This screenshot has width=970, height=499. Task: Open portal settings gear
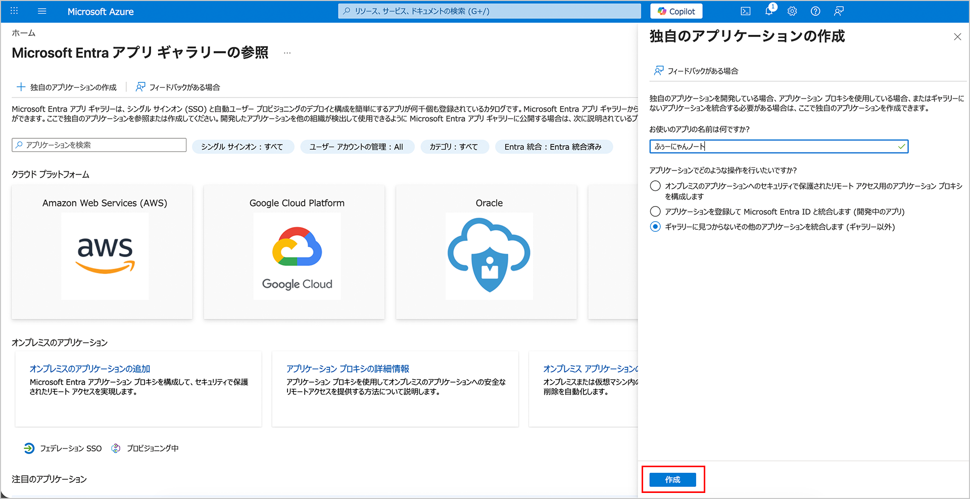point(792,11)
